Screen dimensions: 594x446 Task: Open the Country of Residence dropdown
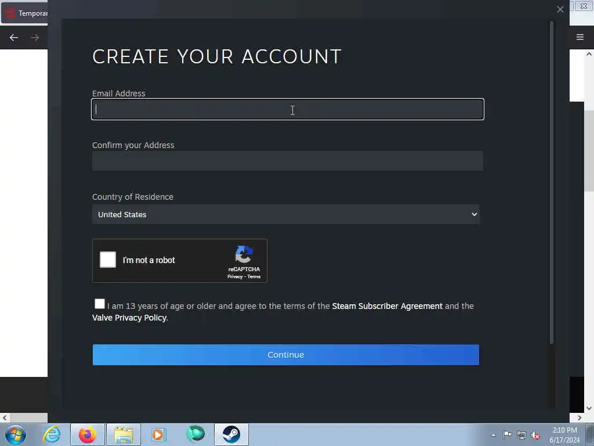pyautogui.click(x=285, y=214)
